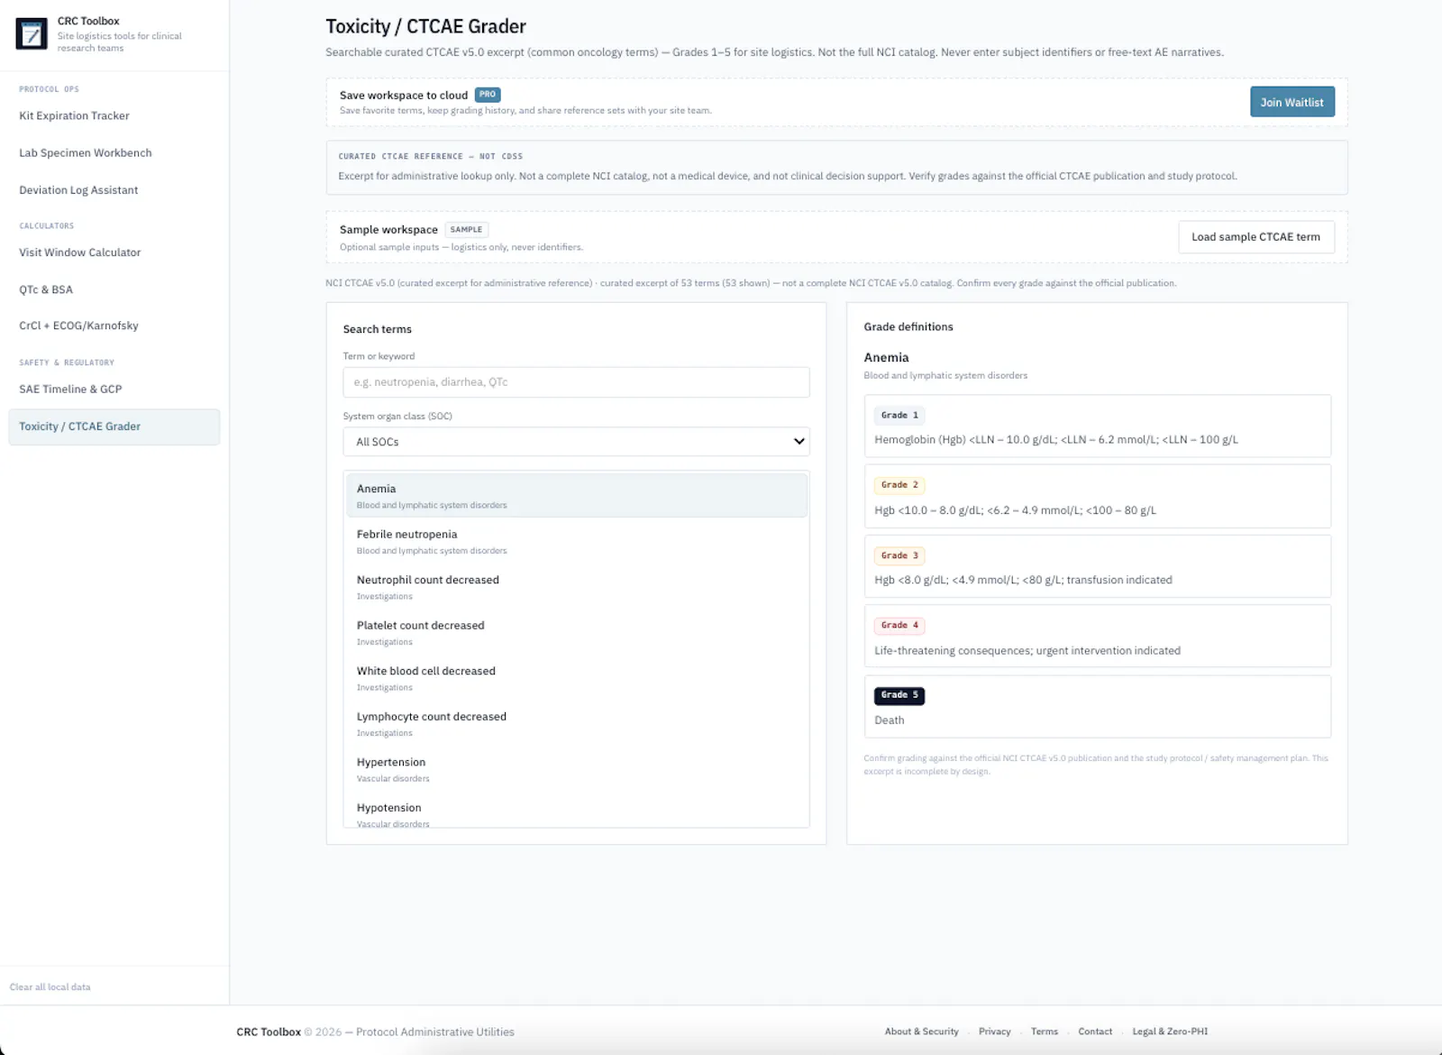Screen dimensions: 1442x1055
Task: Select Toxicity / CTCAE Grader in sidebar
Action: click(x=114, y=427)
